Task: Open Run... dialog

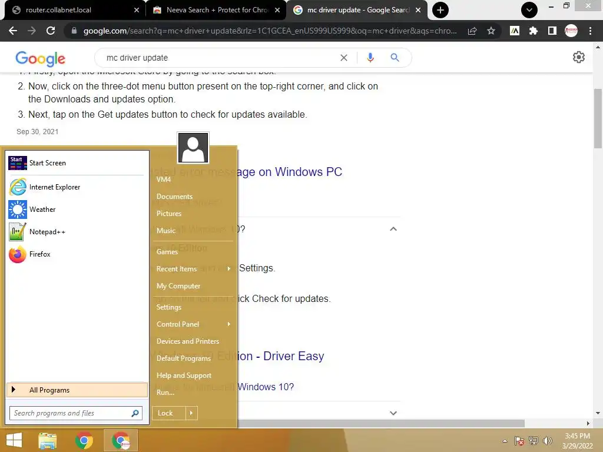Action: tap(165, 393)
